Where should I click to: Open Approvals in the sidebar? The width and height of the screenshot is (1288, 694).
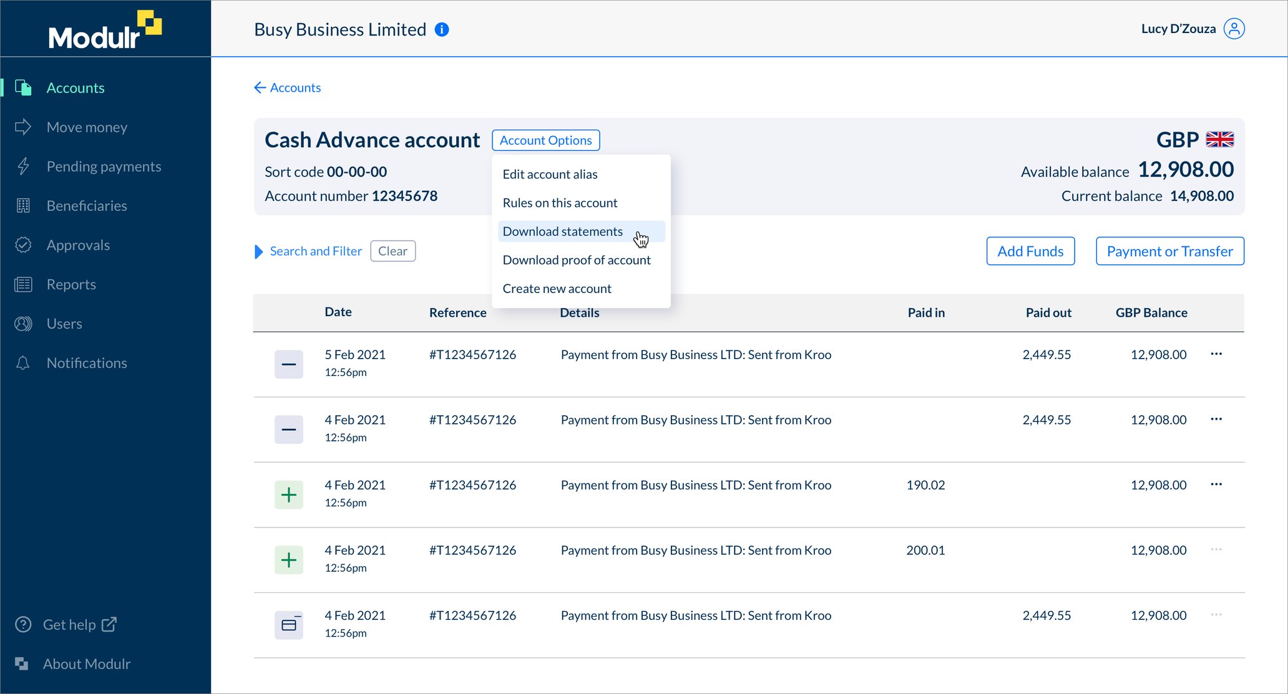click(78, 245)
